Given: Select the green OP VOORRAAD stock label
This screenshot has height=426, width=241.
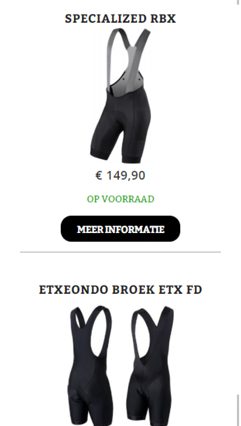Looking at the screenshot, I should click(x=120, y=199).
